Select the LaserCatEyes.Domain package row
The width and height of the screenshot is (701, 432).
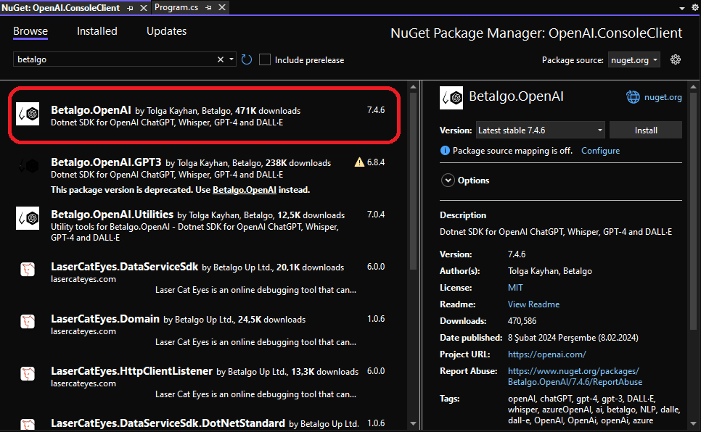[204, 330]
